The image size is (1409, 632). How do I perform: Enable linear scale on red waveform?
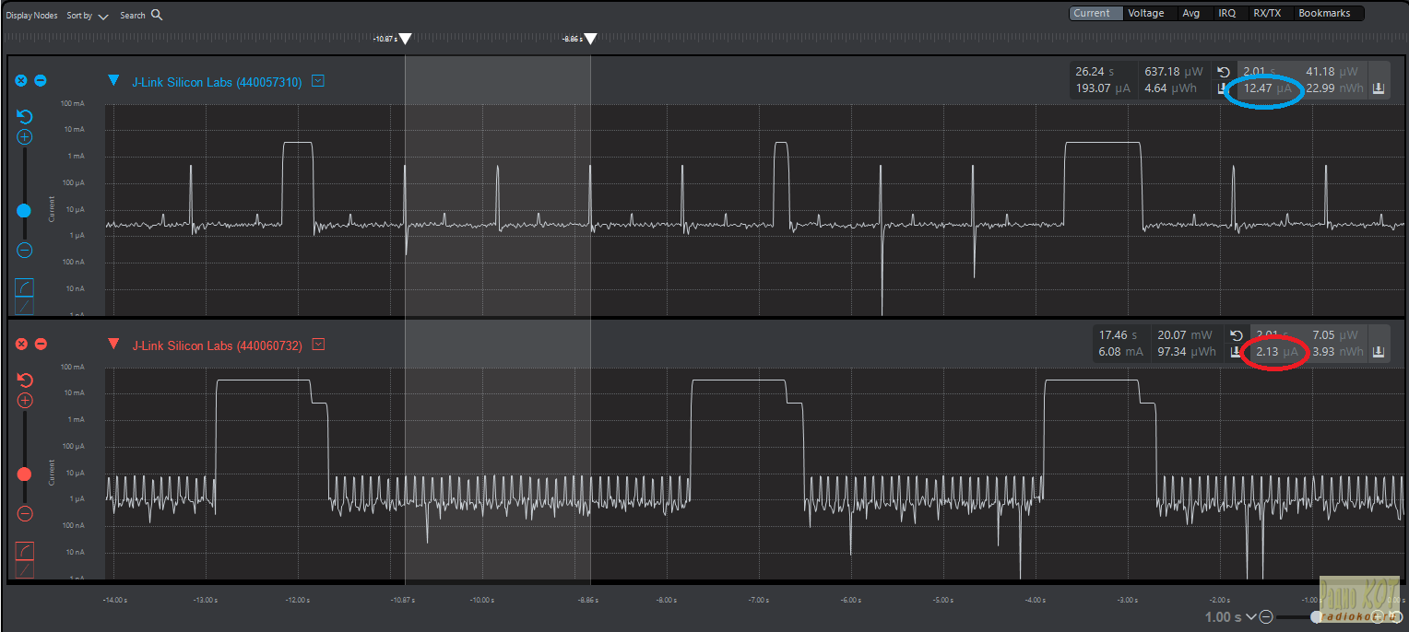(x=25, y=569)
